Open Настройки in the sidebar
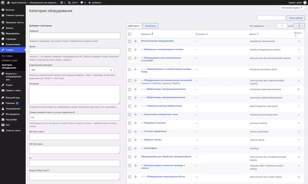 11,119
